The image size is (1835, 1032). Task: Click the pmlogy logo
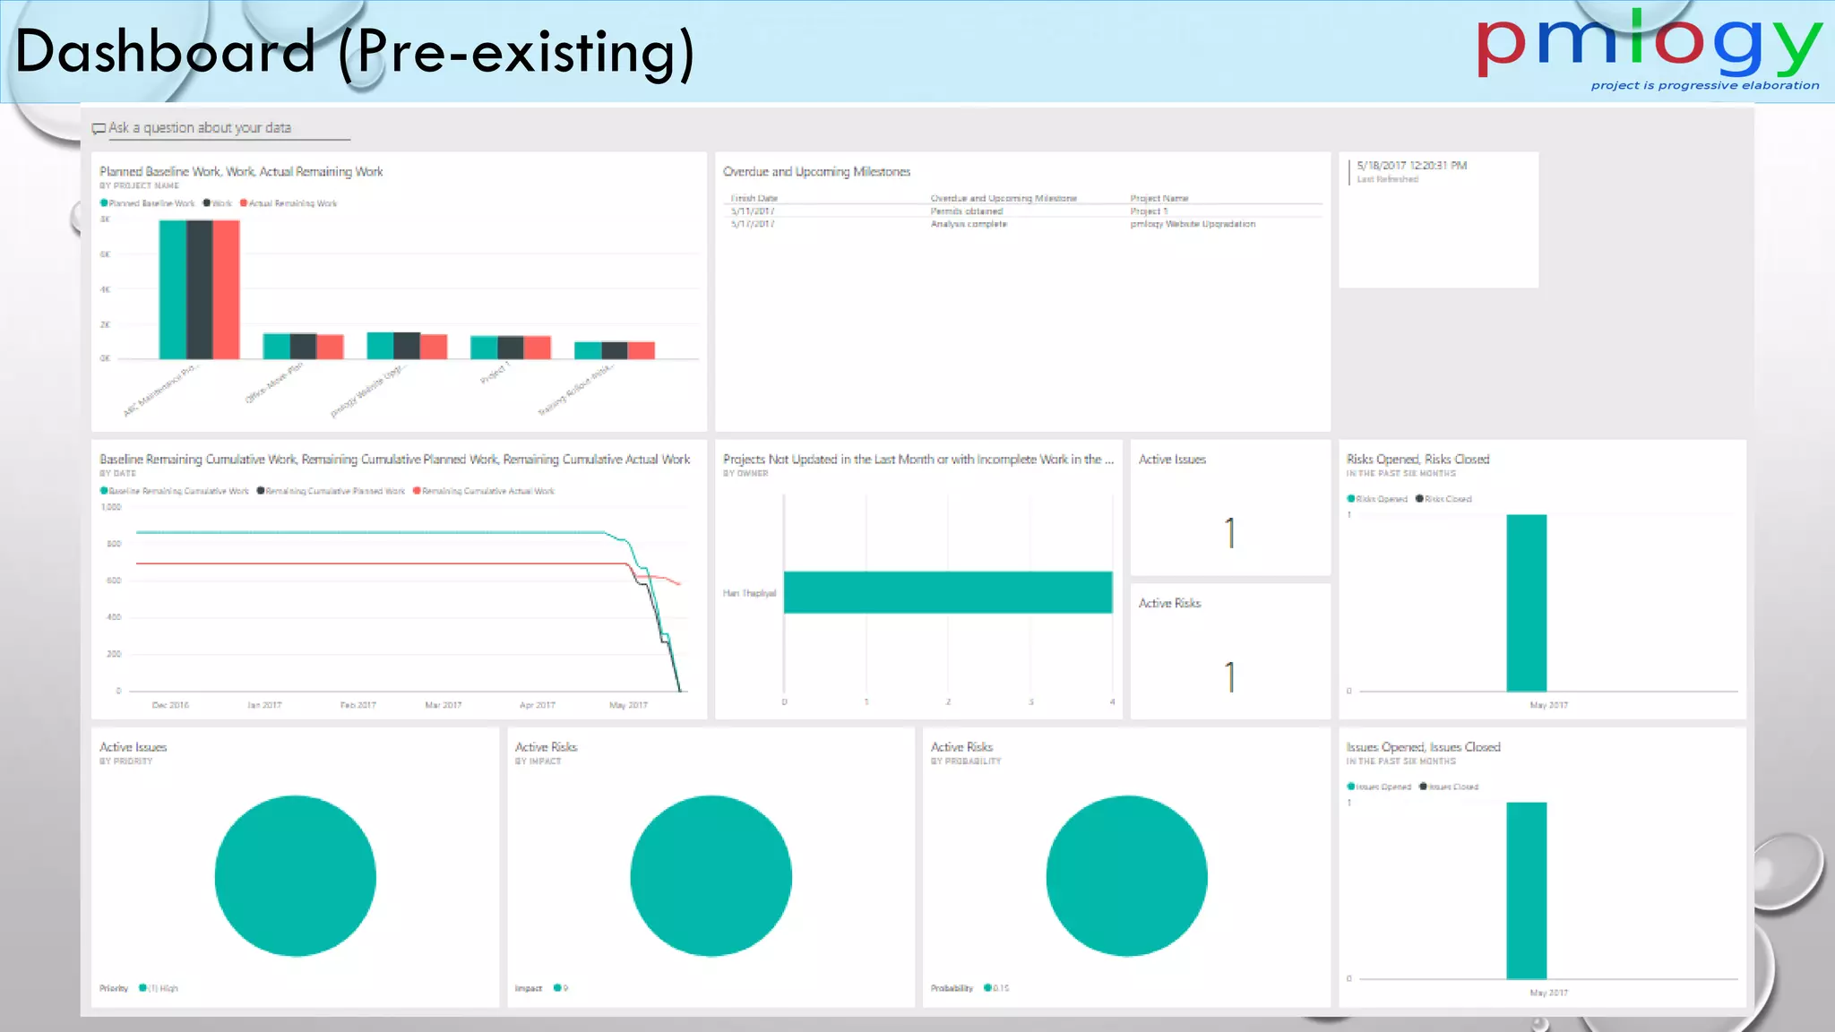[x=1649, y=49]
